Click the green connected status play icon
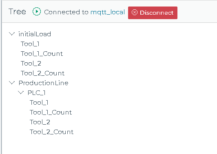Screen dimensions: 217x154 pyautogui.click(x=37, y=11)
